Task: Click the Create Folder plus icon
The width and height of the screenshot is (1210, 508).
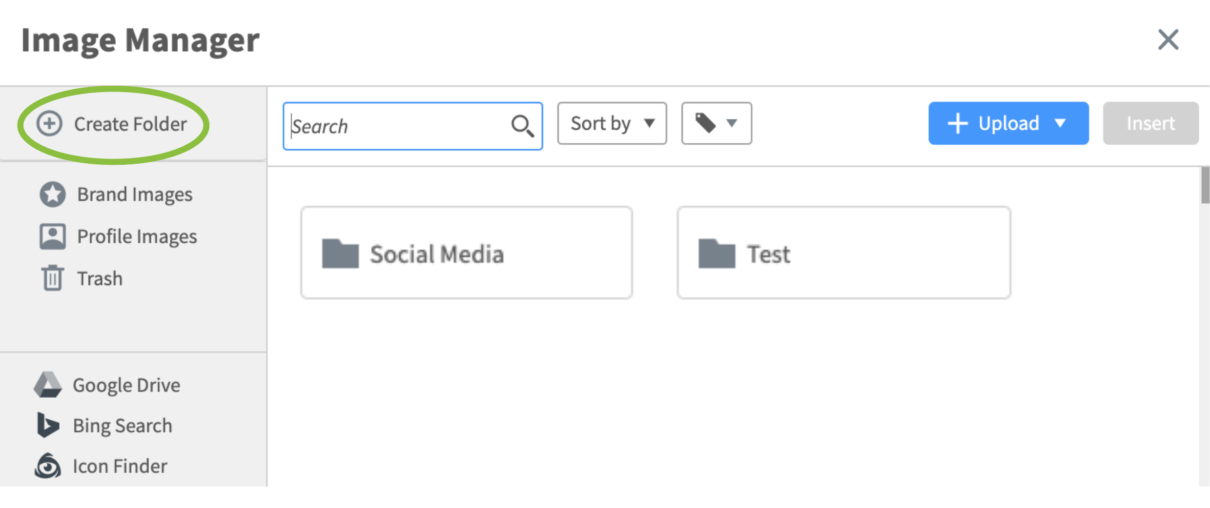Action: click(x=49, y=123)
